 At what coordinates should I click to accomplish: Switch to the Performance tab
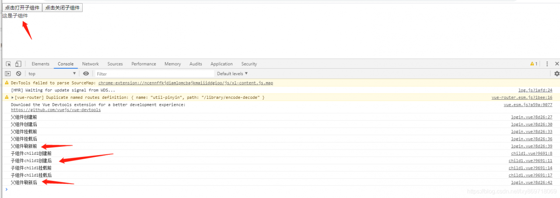coord(143,64)
